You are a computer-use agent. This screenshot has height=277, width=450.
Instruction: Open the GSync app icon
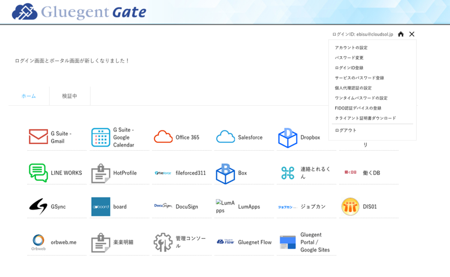(38, 206)
